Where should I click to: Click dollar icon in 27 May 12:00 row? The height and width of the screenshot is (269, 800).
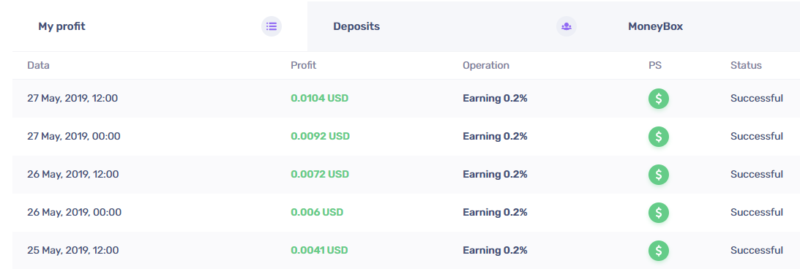tap(659, 99)
